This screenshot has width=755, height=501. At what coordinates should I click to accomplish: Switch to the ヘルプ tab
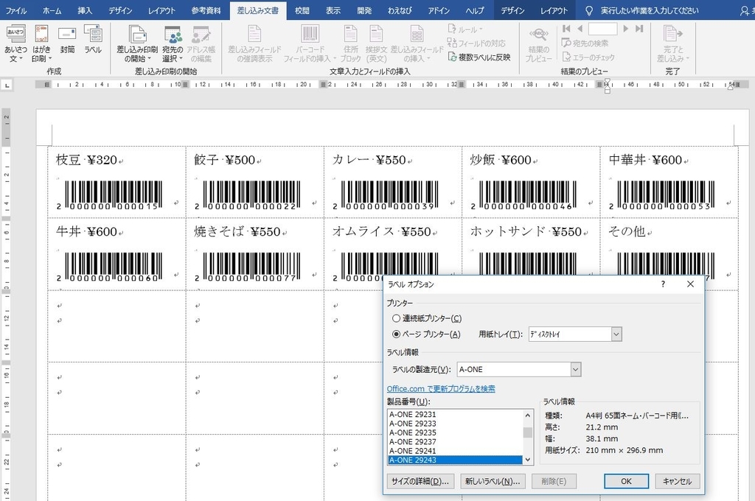click(x=474, y=10)
